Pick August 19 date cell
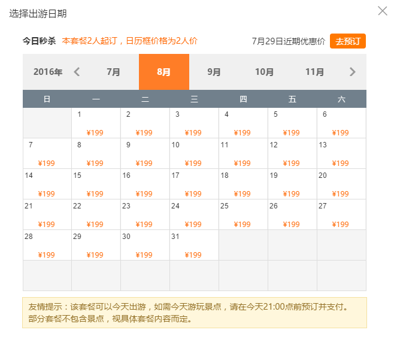This screenshot has height=348, width=394. [292, 184]
